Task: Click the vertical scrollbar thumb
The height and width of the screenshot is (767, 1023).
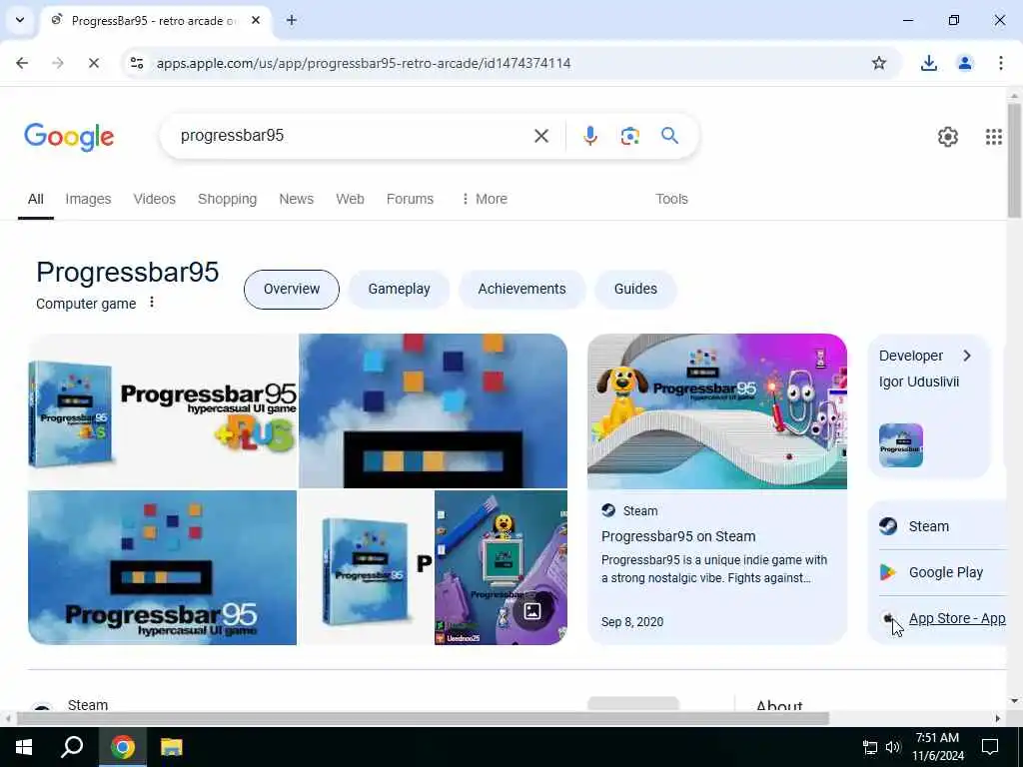Action: coord(1014,160)
